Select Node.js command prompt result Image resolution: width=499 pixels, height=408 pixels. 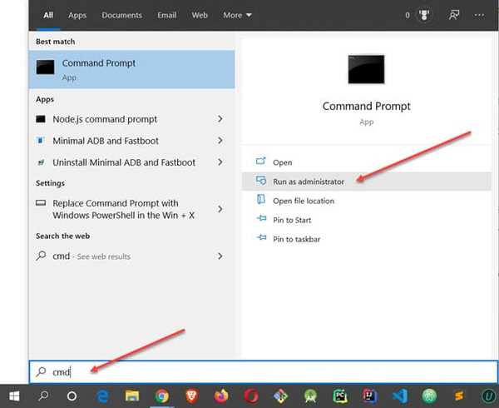point(105,119)
